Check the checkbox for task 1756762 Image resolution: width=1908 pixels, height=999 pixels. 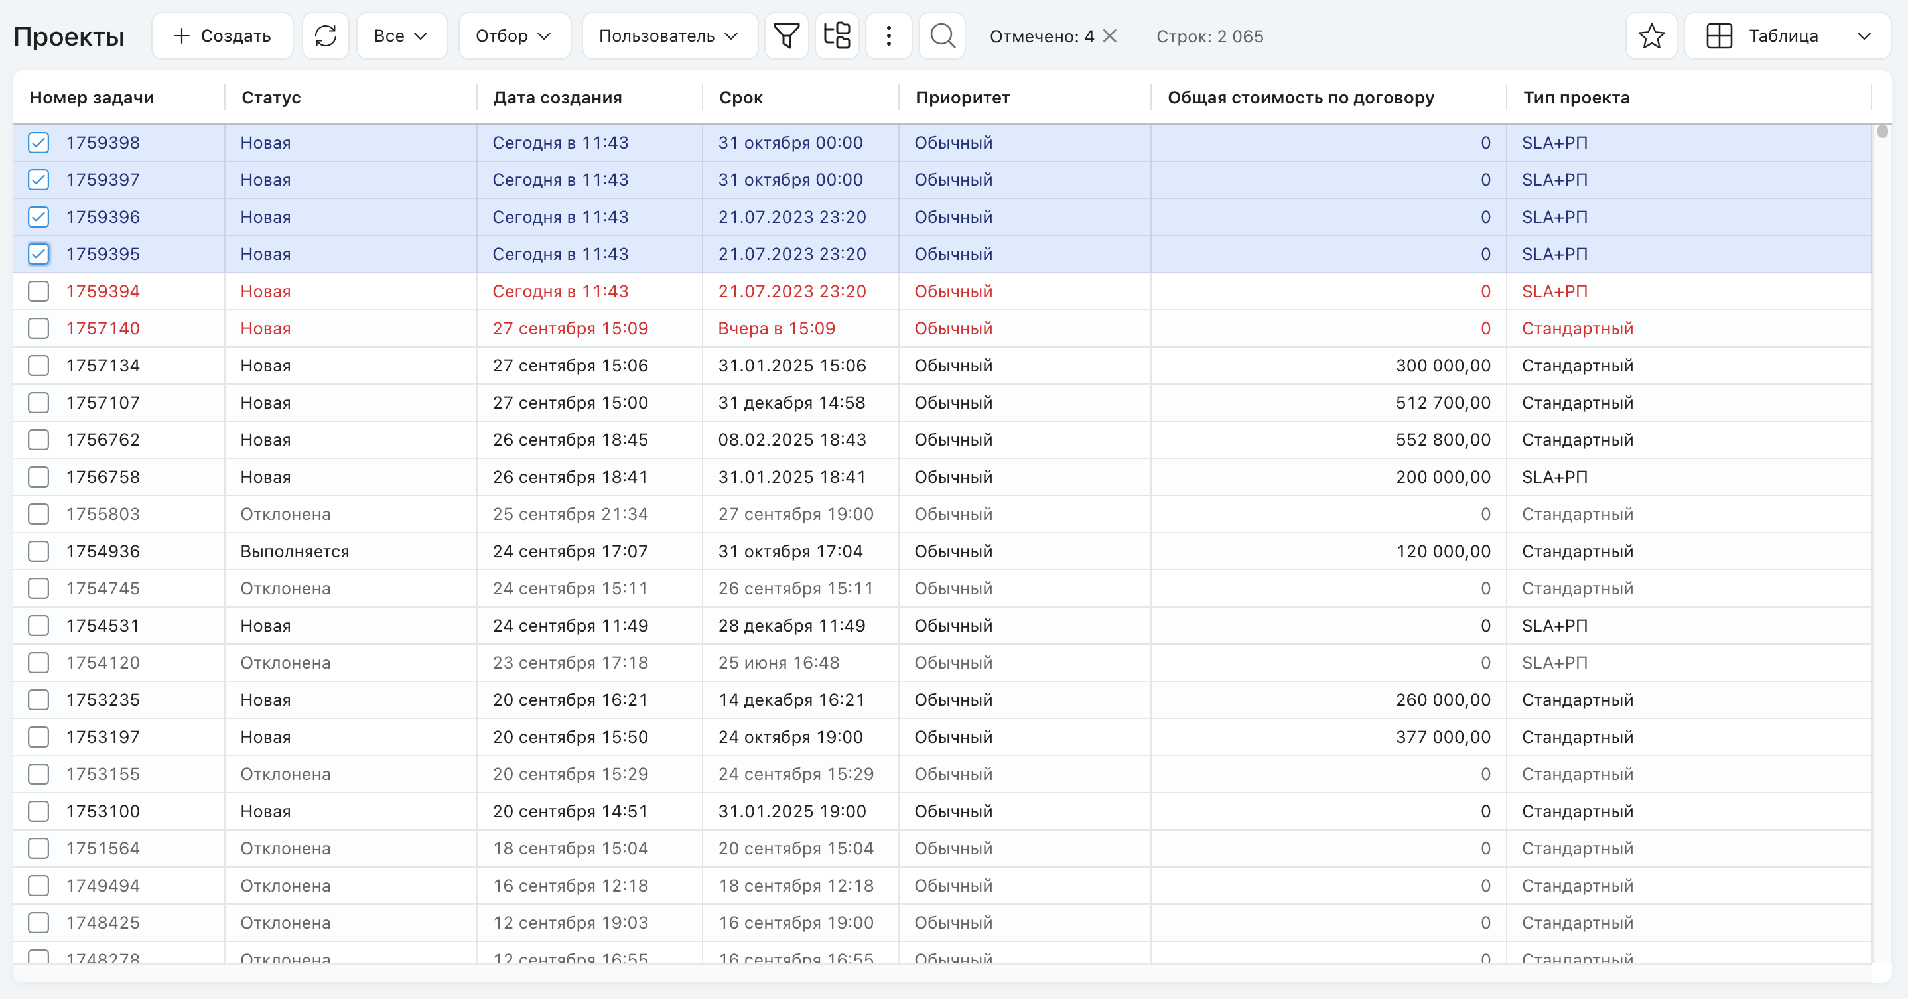click(38, 439)
